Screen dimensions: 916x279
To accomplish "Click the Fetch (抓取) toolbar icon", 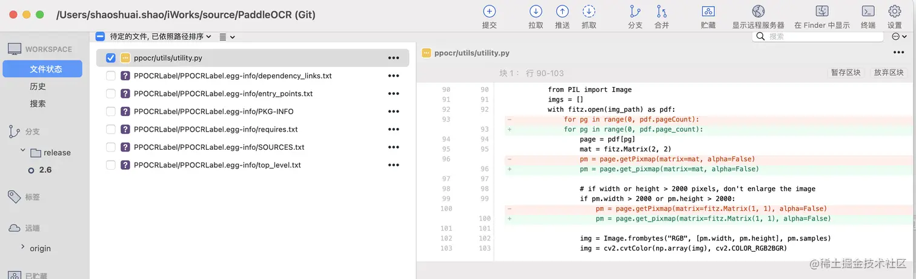I will click(x=589, y=11).
